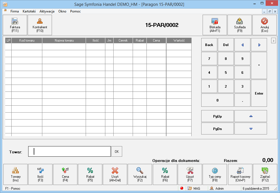
Task: Tap keypad digit 8
Action: [x=226, y=59]
